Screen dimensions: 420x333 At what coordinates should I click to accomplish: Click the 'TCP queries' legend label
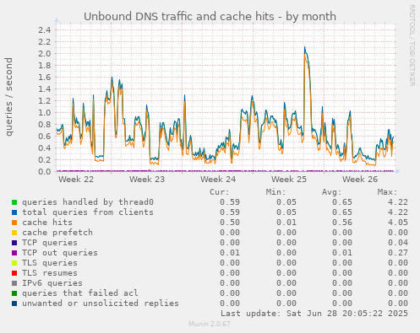50,243
